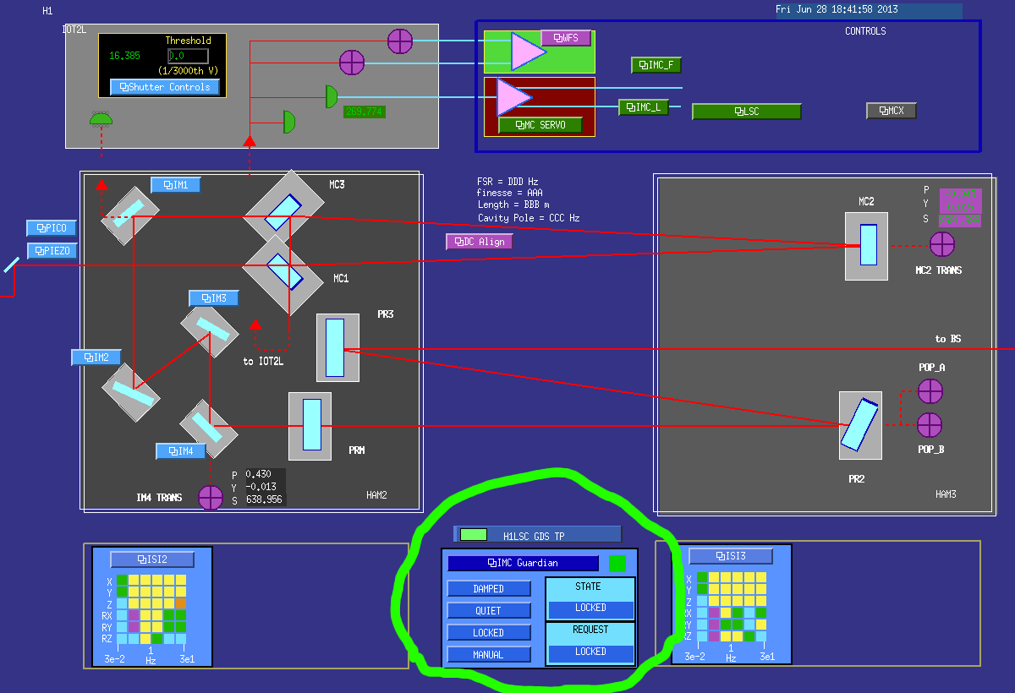The width and height of the screenshot is (1015, 693).
Task: Switch guardian to MANUAL mode
Action: pos(489,654)
